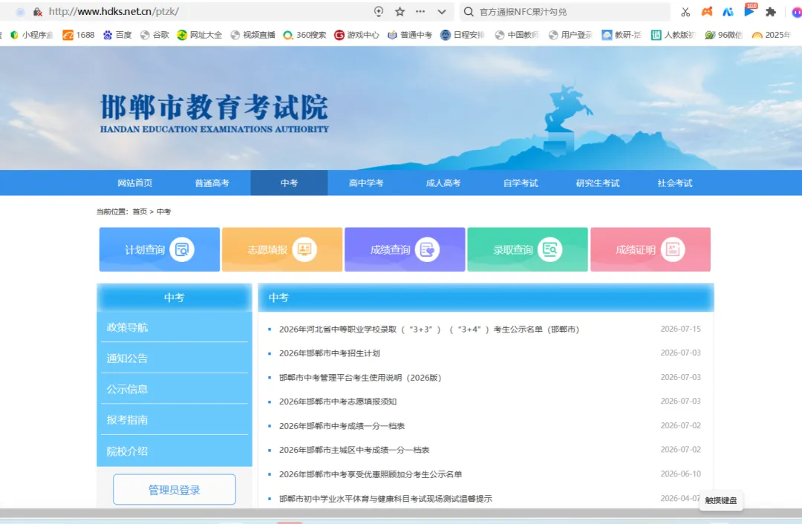Open the 谷歌 bookmark
This screenshot has width=802, height=524.
tap(155, 35)
